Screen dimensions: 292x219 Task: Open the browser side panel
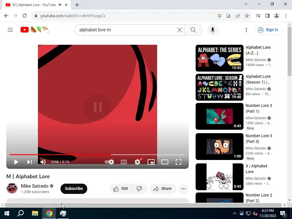[267, 16]
